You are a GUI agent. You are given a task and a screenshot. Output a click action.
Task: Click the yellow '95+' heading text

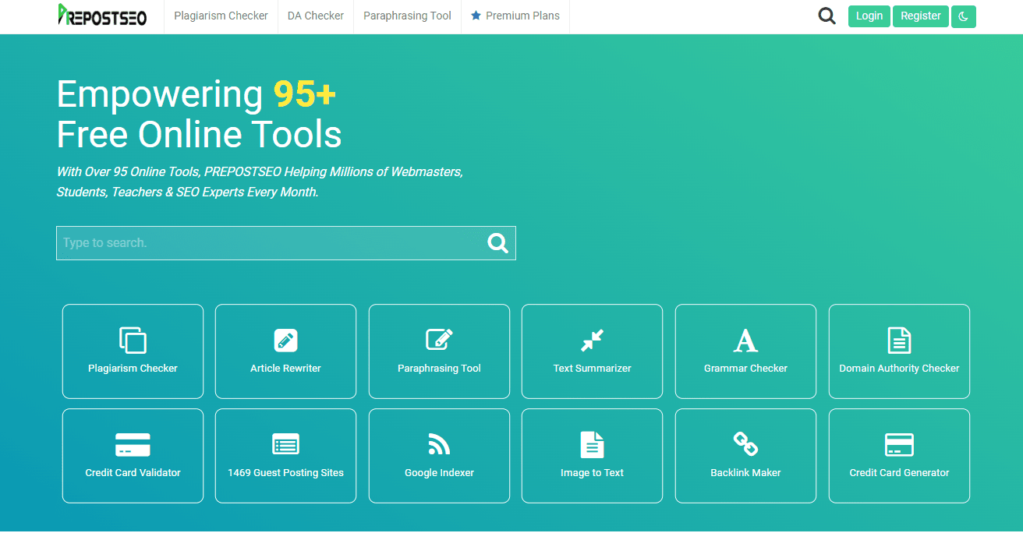pos(305,94)
